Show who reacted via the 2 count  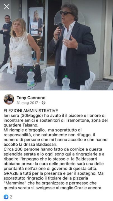tap(11, 197)
